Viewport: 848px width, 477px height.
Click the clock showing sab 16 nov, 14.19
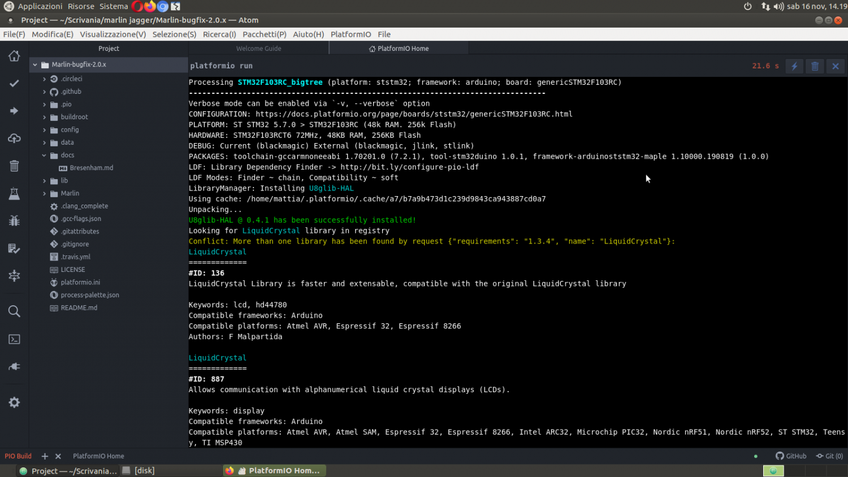[817, 6]
